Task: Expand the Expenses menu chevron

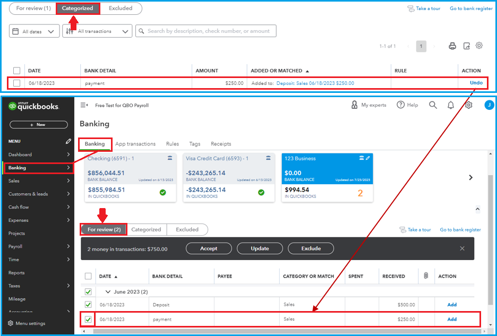Action: coord(68,220)
